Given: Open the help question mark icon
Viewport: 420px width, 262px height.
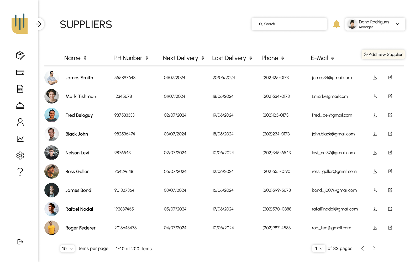Looking at the screenshot, I should coord(20,172).
